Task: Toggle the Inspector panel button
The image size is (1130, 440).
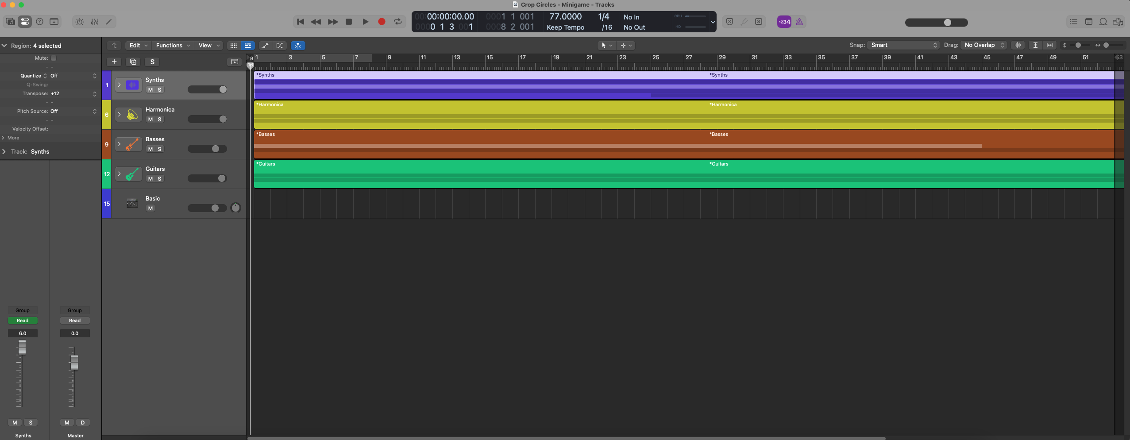Action: click(25, 22)
